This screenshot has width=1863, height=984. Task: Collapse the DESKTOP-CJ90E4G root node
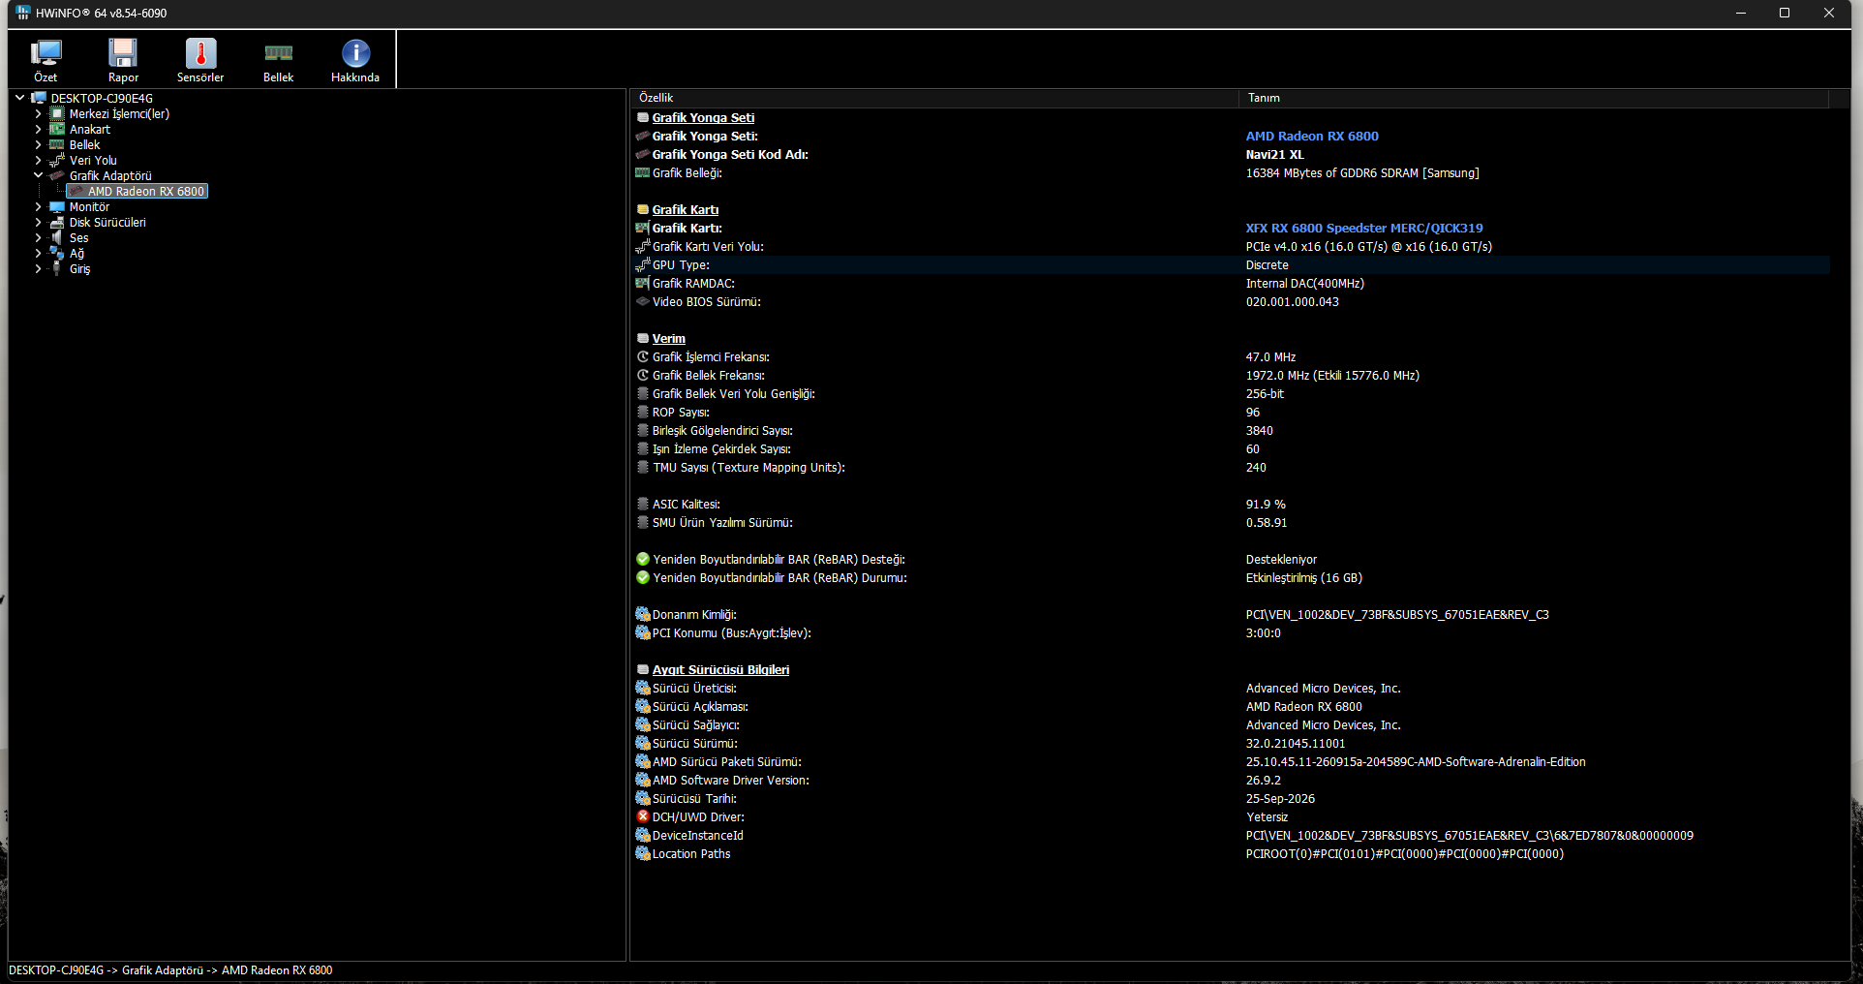pos(19,98)
